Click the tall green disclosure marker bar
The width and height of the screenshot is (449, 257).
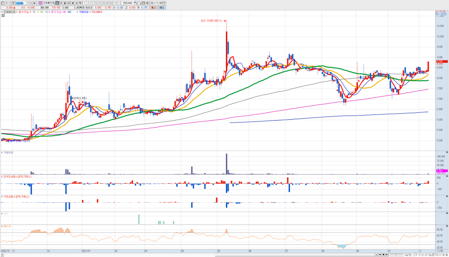[139, 219]
